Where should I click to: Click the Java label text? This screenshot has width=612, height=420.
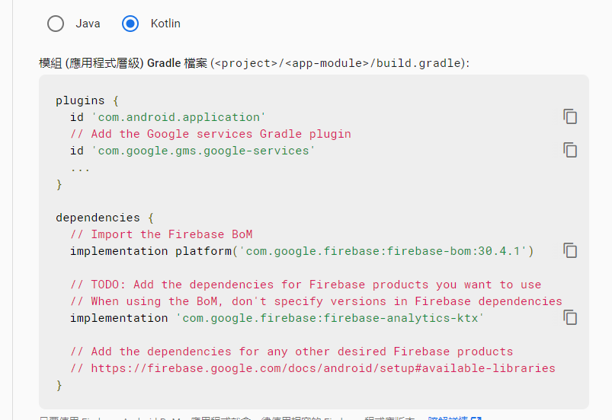click(88, 24)
